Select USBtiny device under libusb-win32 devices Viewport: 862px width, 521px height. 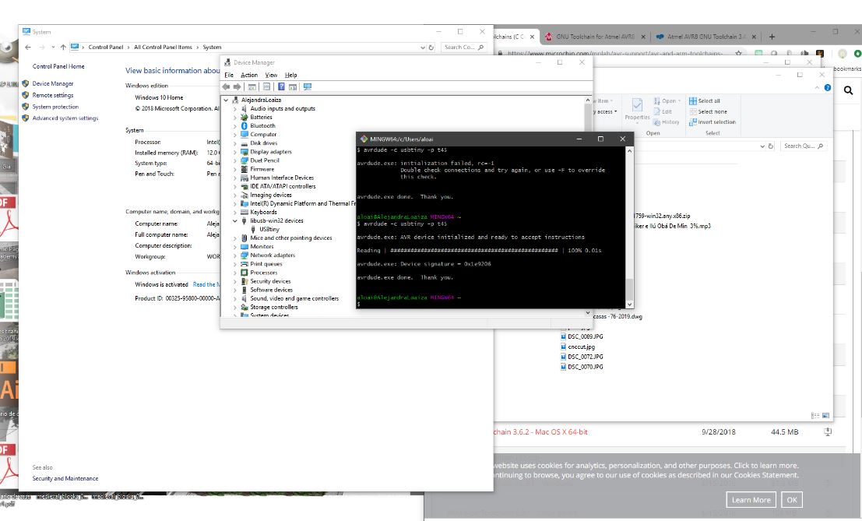[269, 229]
